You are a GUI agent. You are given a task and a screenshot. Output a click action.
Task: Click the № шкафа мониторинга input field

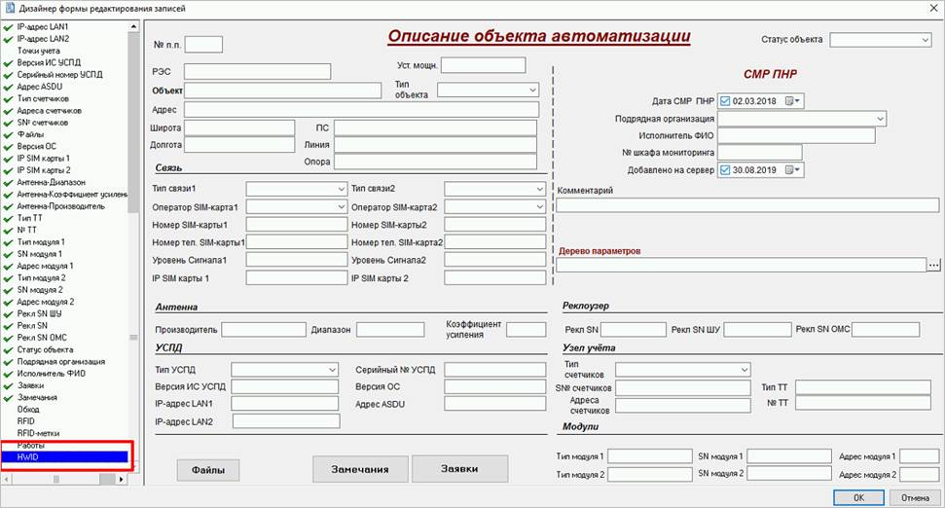[x=759, y=153]
